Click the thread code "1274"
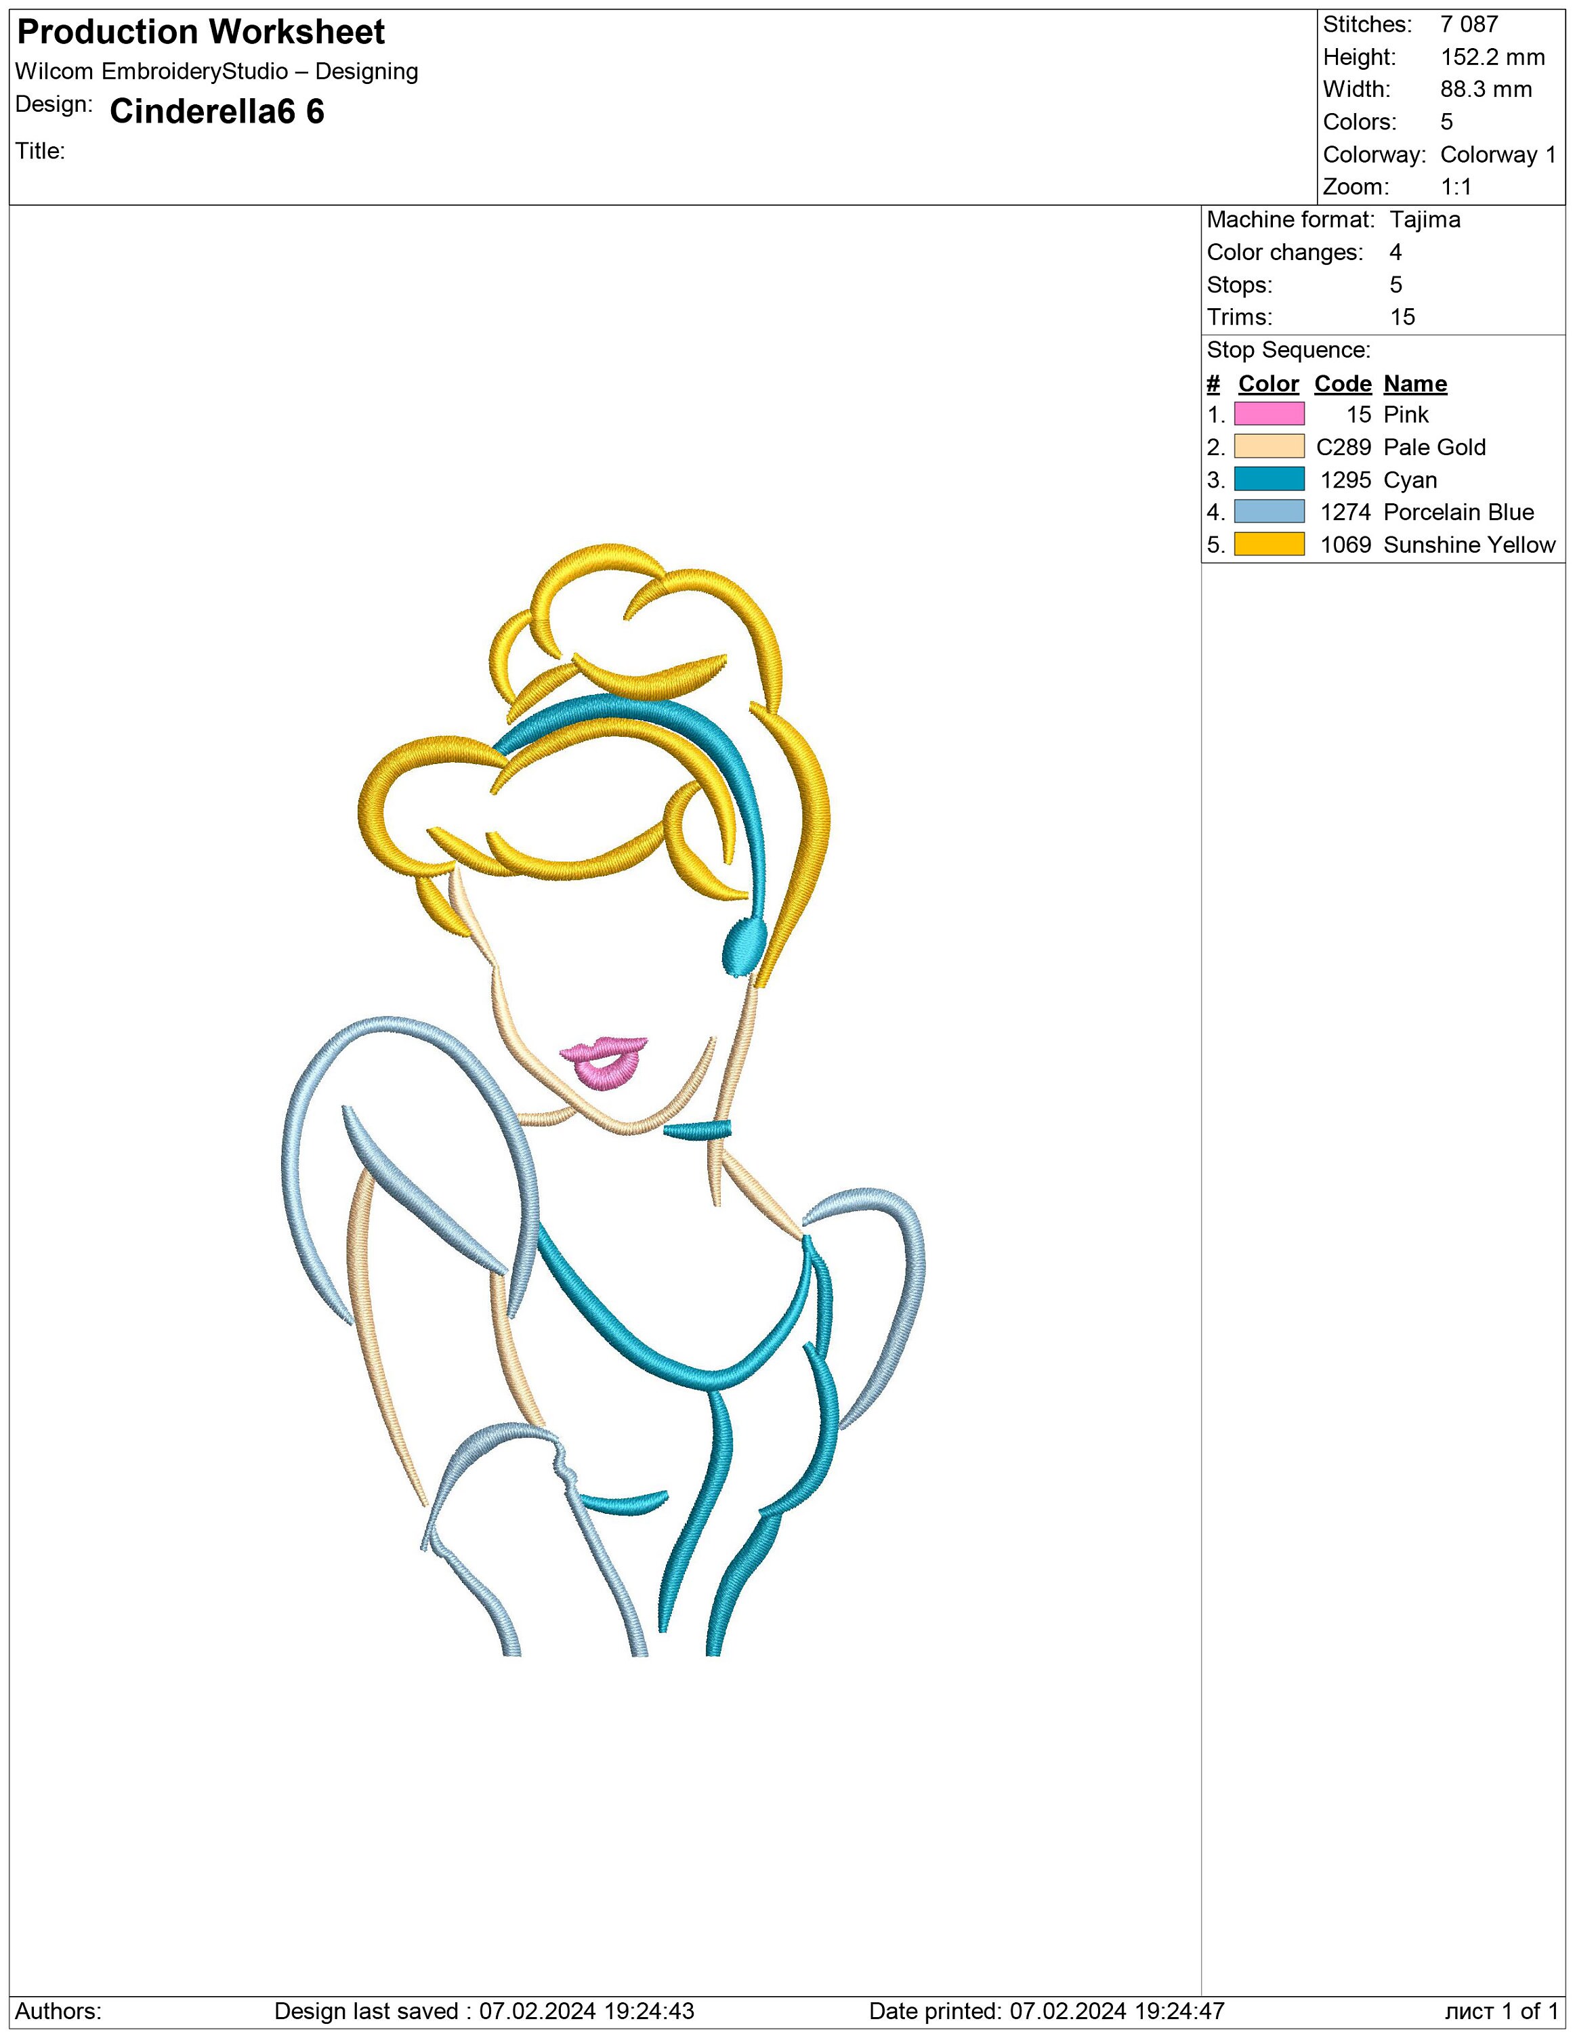The width and height of the screenshot is (1575, 2032). click(x=1346, y=513)
